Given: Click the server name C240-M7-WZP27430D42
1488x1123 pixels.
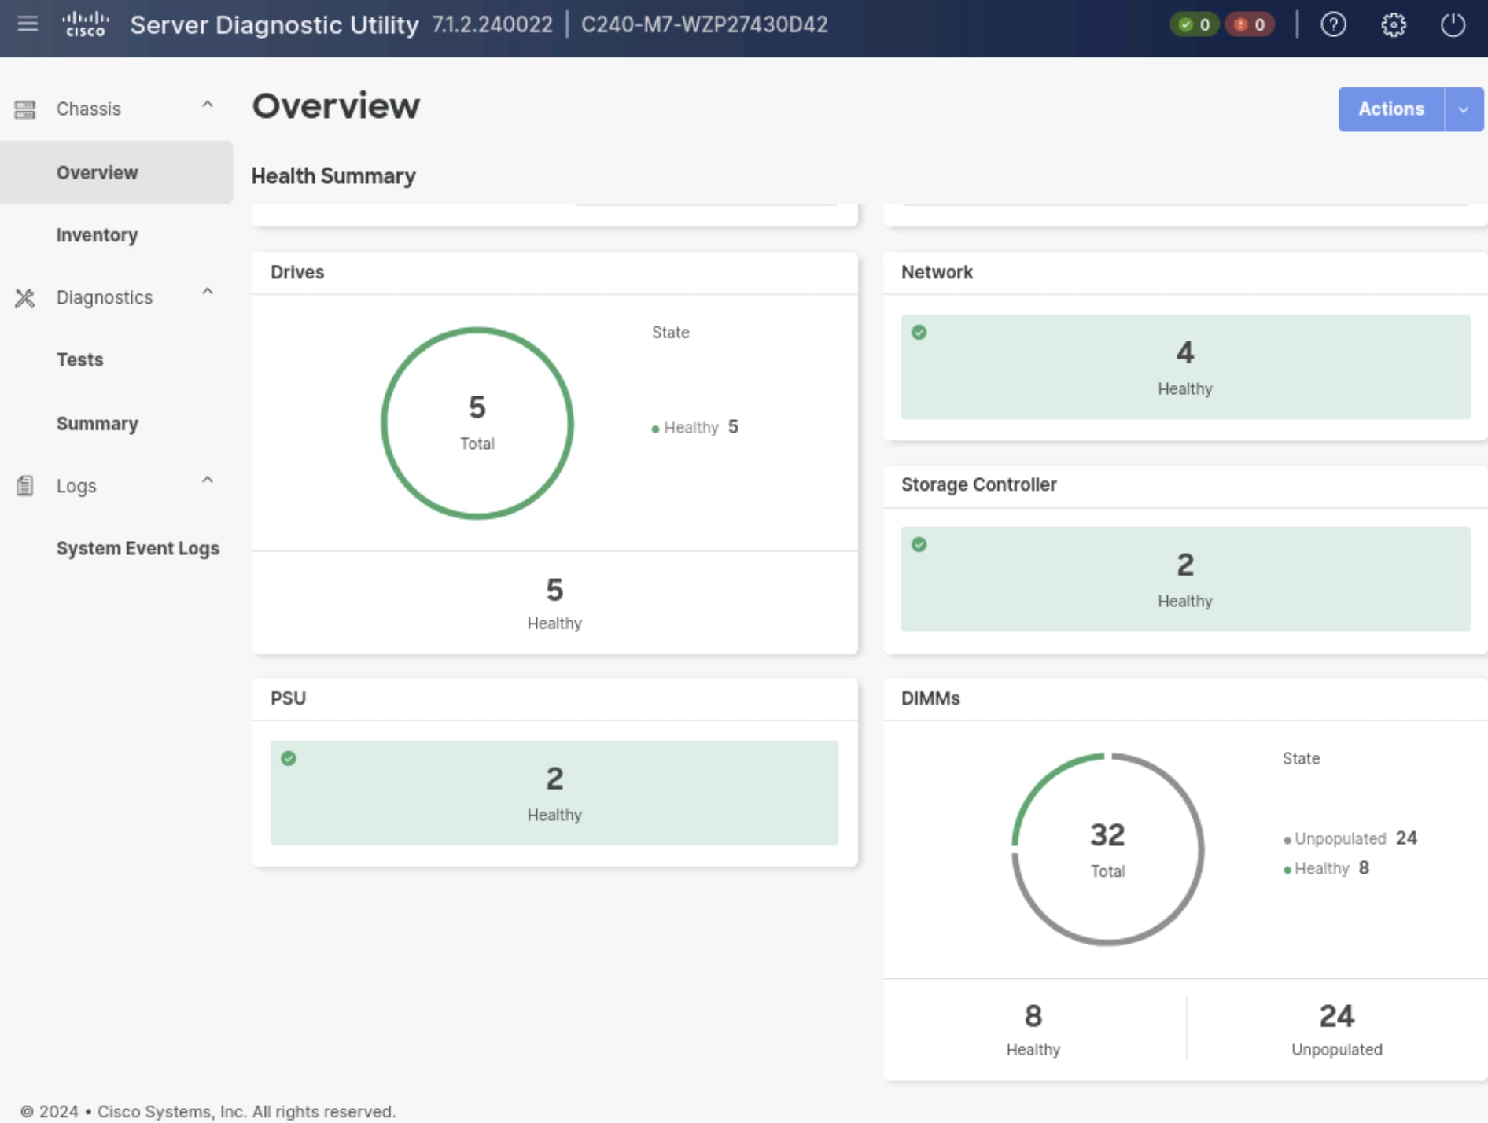Looking at the screenshot, I should pyautogui.click(x=704, y=24).
